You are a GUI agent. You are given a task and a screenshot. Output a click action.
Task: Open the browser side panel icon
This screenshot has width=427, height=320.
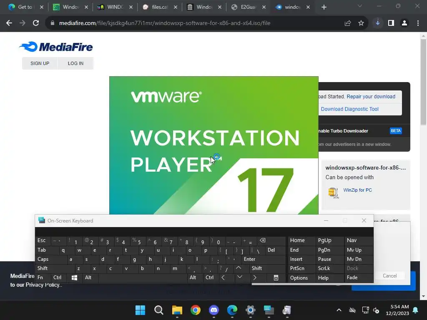point(391,23)
